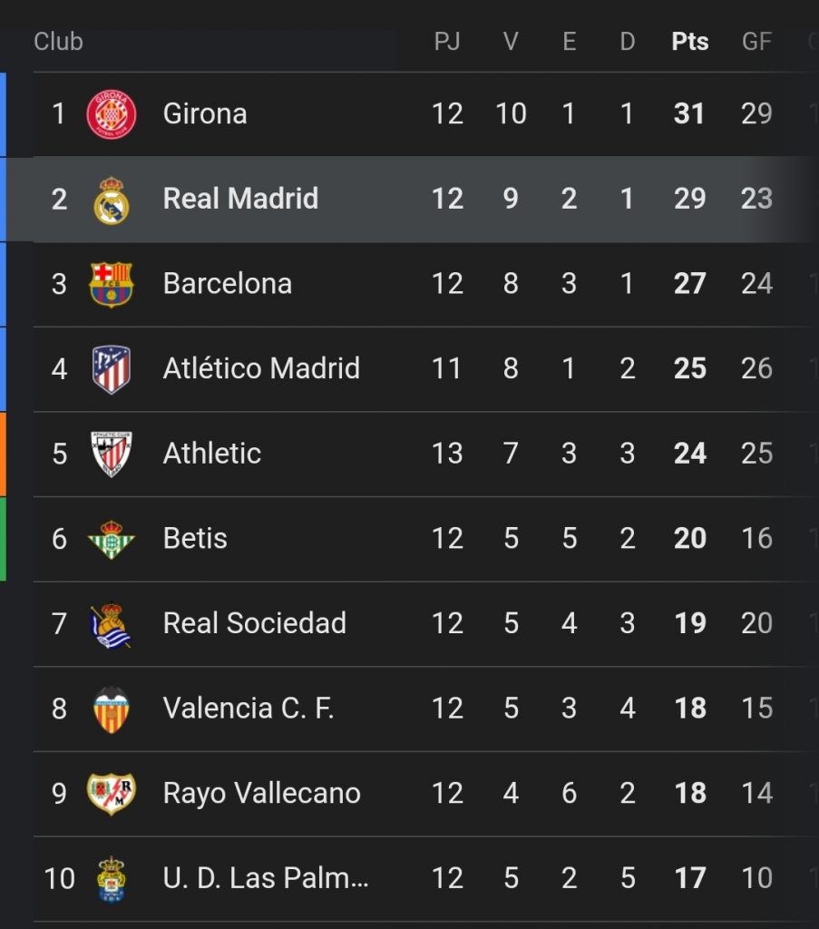
Task: Select the Atlético Madrid team name
Action: (261, 368)
